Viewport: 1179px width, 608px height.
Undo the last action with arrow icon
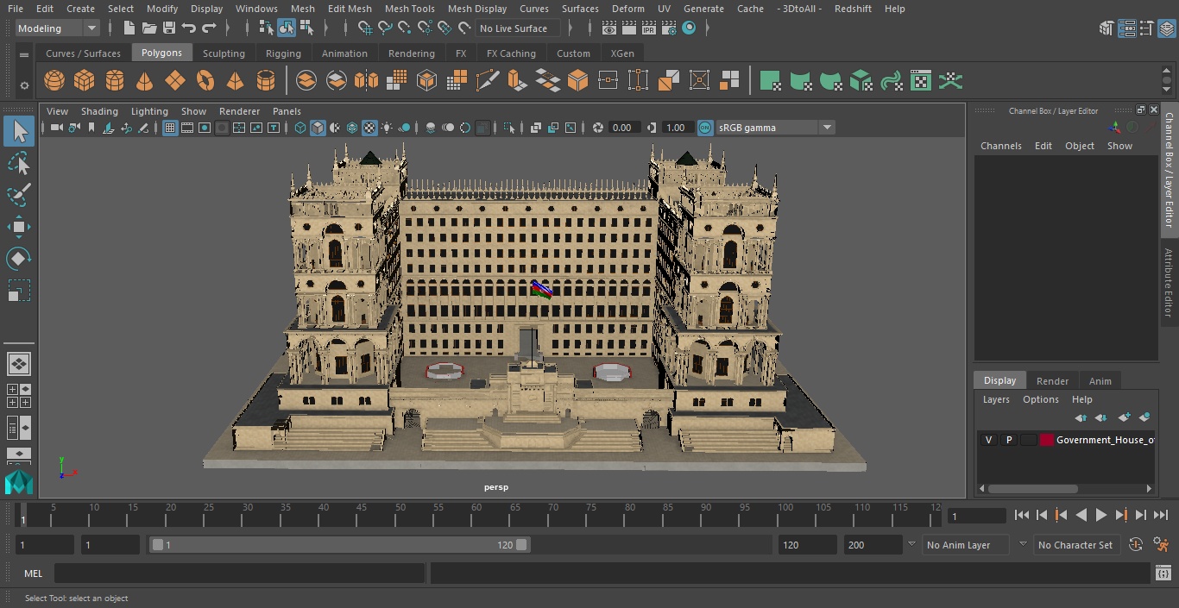[x=189, y=28]
